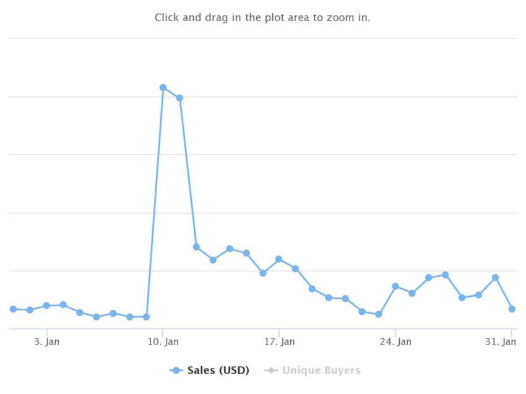Image resolution: width=526 pixels, height=394 pixels.
Task: Click the 24. Jan x-axis label
Action: coord(395,341)
